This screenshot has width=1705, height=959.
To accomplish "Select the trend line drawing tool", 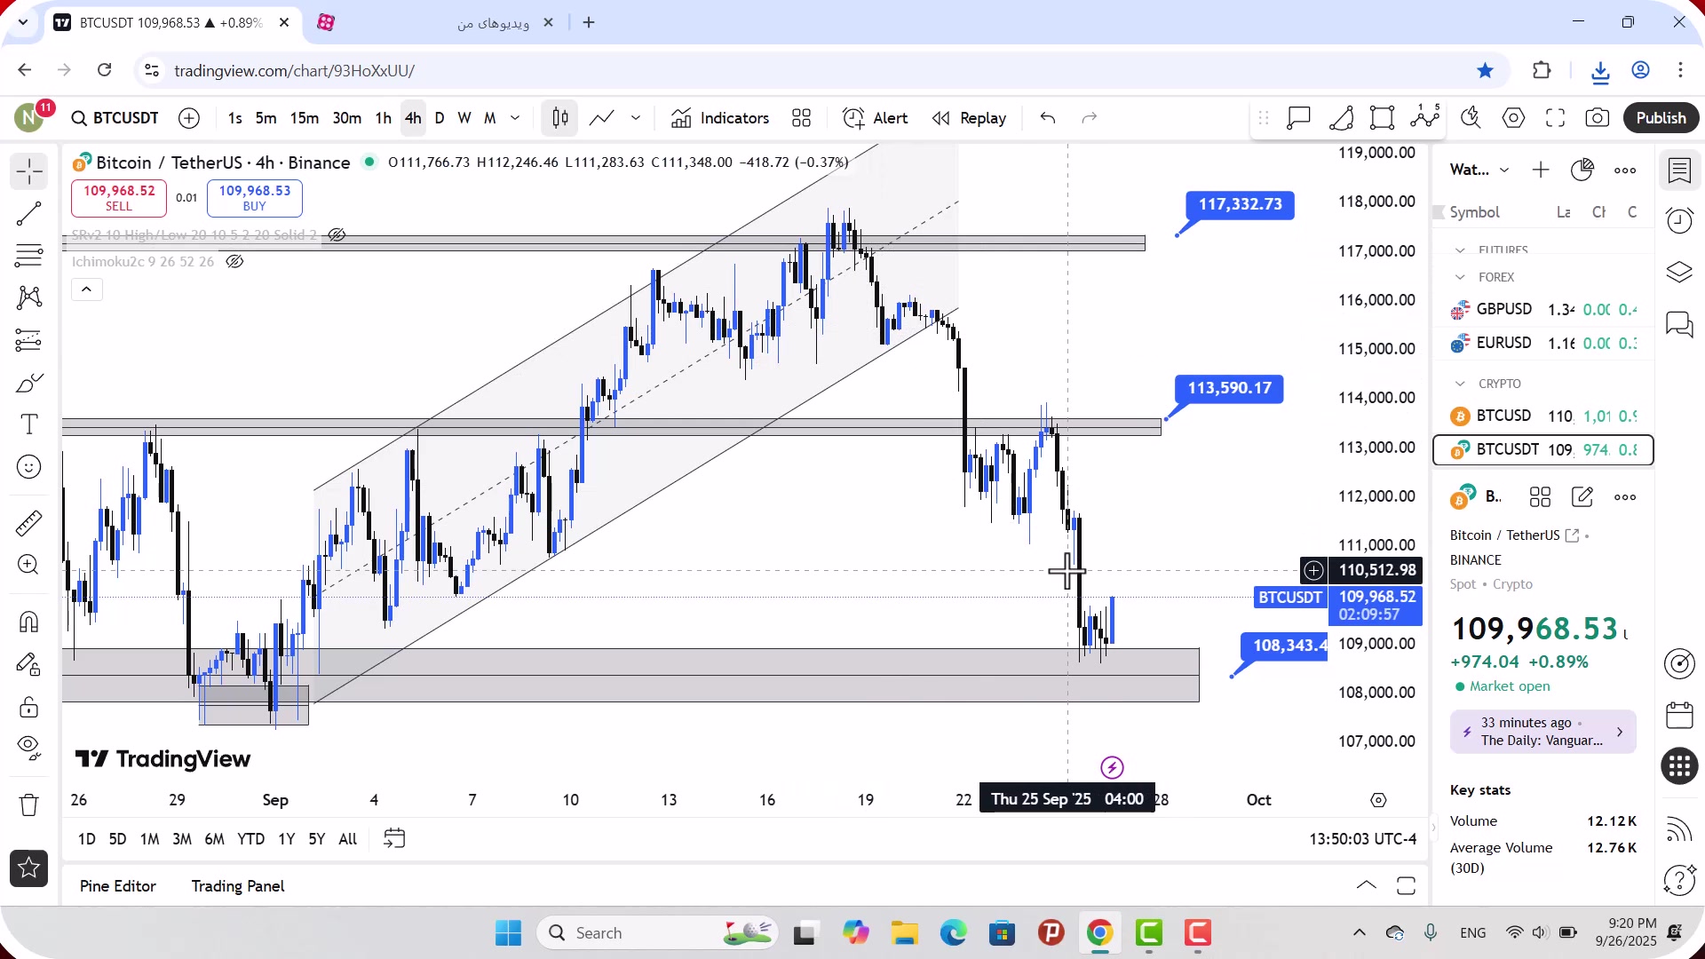I will point(29,213).
